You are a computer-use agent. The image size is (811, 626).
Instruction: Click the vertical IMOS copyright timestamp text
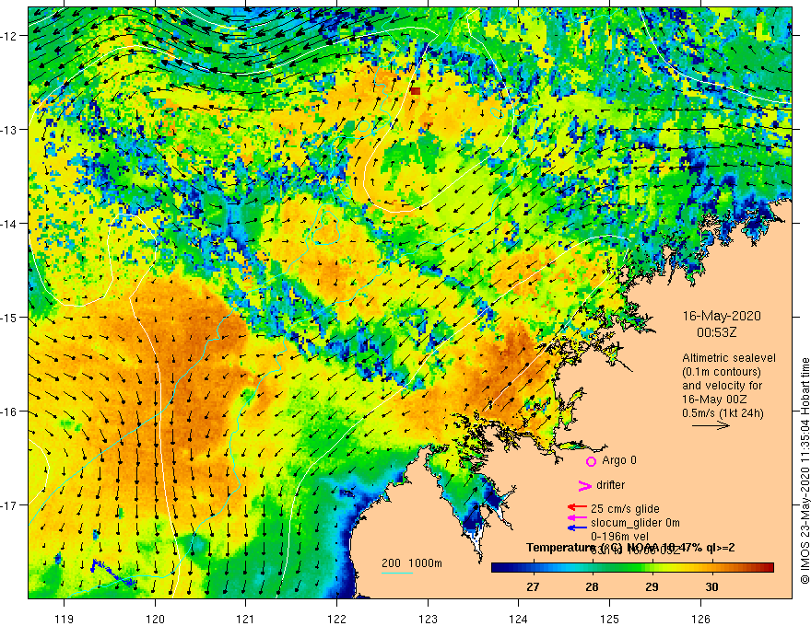[805, 470]
